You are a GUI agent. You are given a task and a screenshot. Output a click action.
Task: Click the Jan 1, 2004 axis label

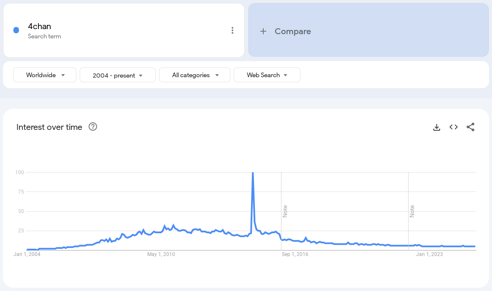[x=27, y=254]
